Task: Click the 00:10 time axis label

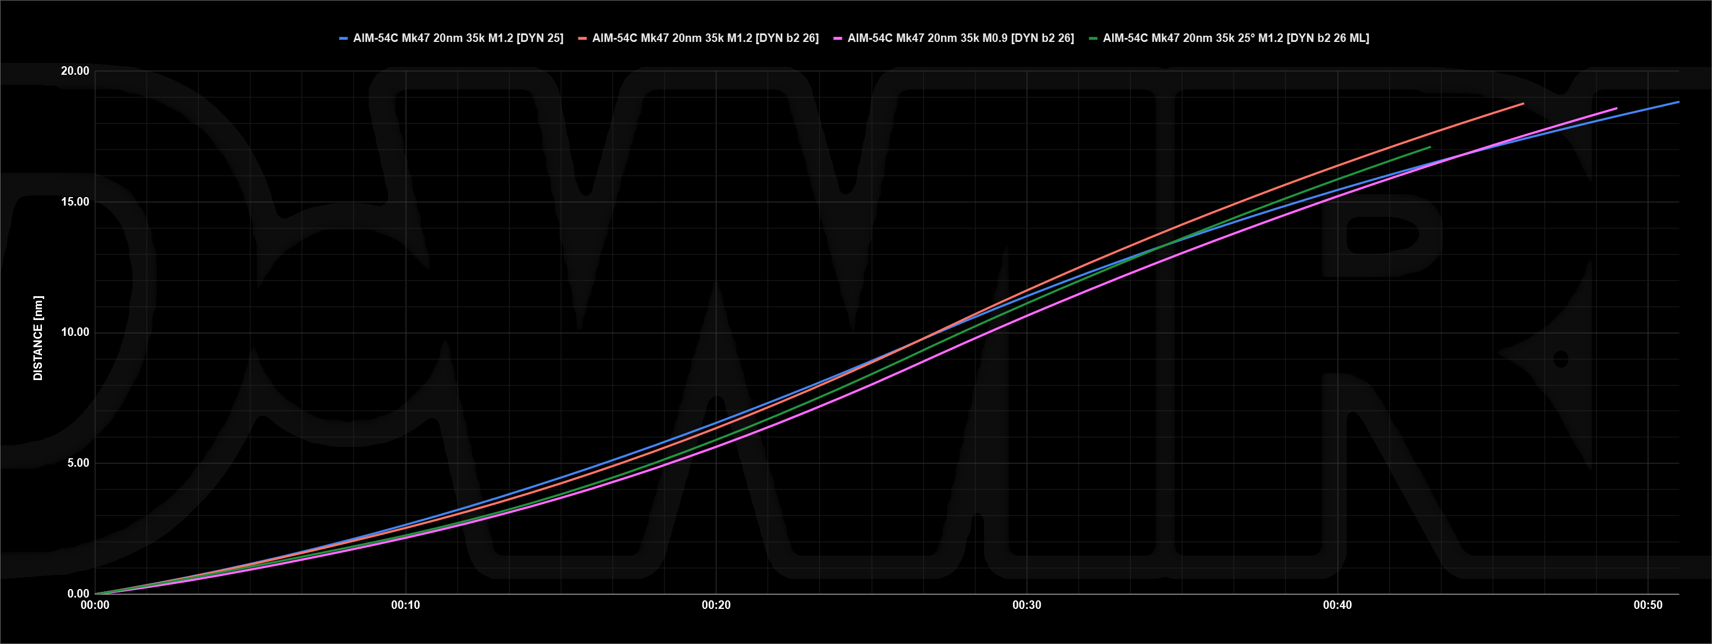Action: (406, 605)
